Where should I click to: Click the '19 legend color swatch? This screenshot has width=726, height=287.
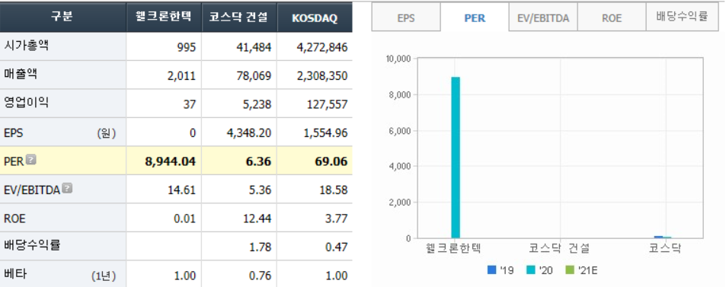coord(491,270)
